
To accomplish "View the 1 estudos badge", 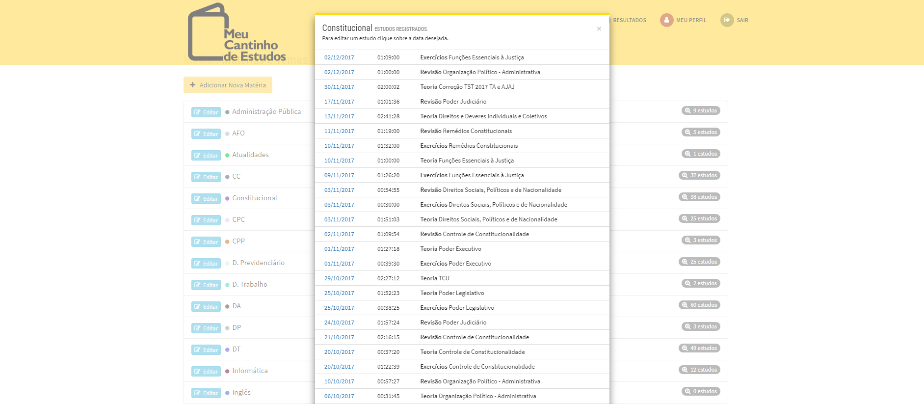I will click(701, 154).
